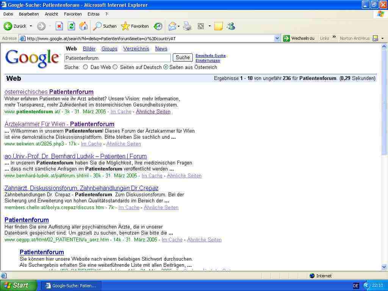Screen dimensions: 388x291
Task: Click the Internet Explorer title bar icon
Action: [4, 5]
